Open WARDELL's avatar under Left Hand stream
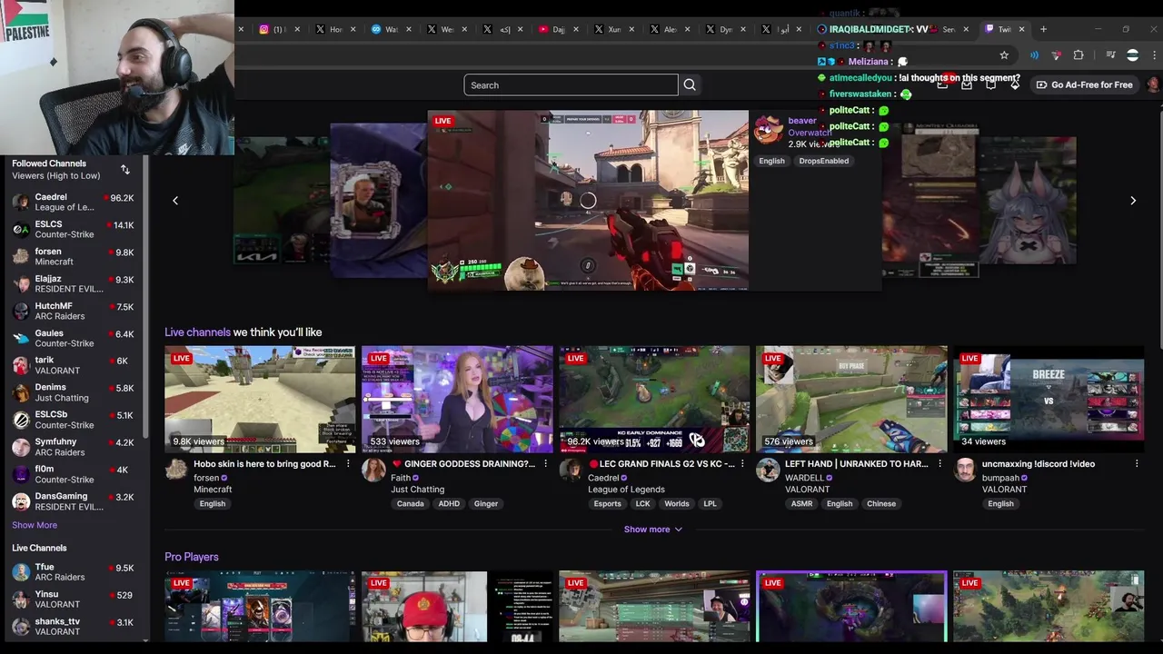Image resolution: width=1163 pixels, height=654 pixels. [x=768, y=470]
